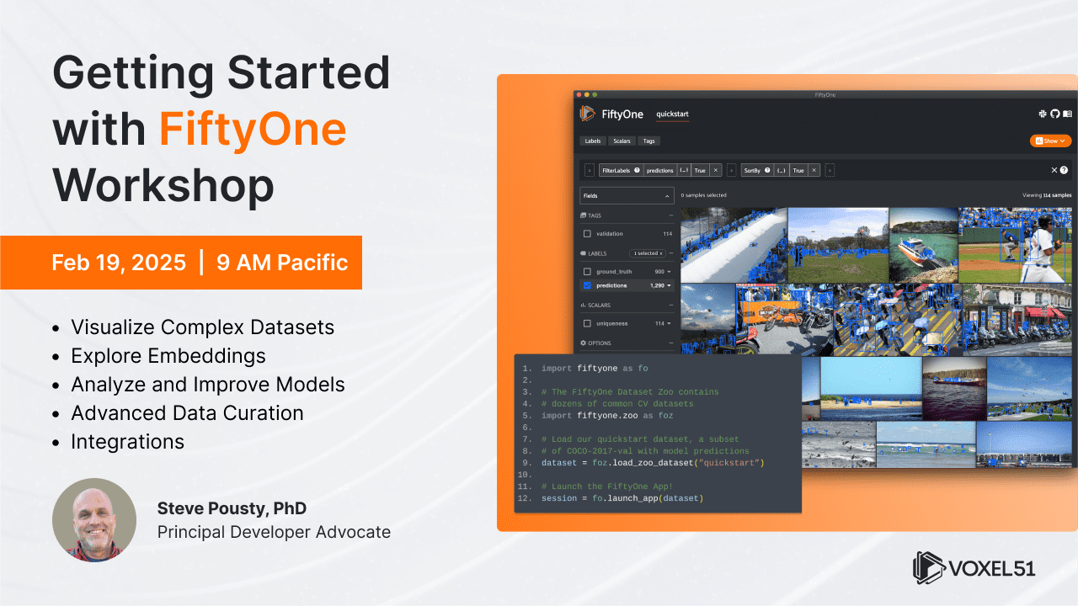This screenshot has height=606, width=1078.
Task: Open the view bar help question-mark icon
Action: coord(1065,170)
